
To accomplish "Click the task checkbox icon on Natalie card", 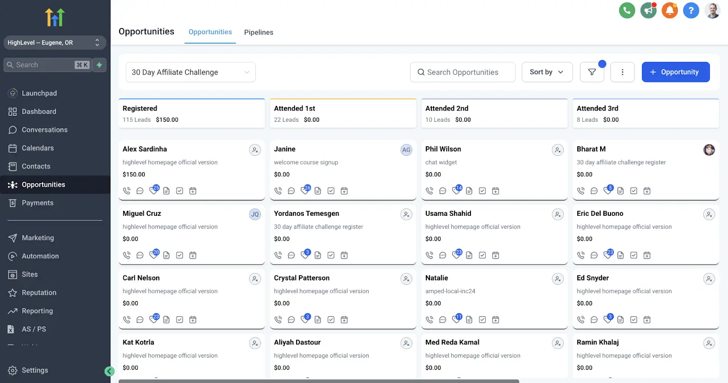I will tap(482, 320).
